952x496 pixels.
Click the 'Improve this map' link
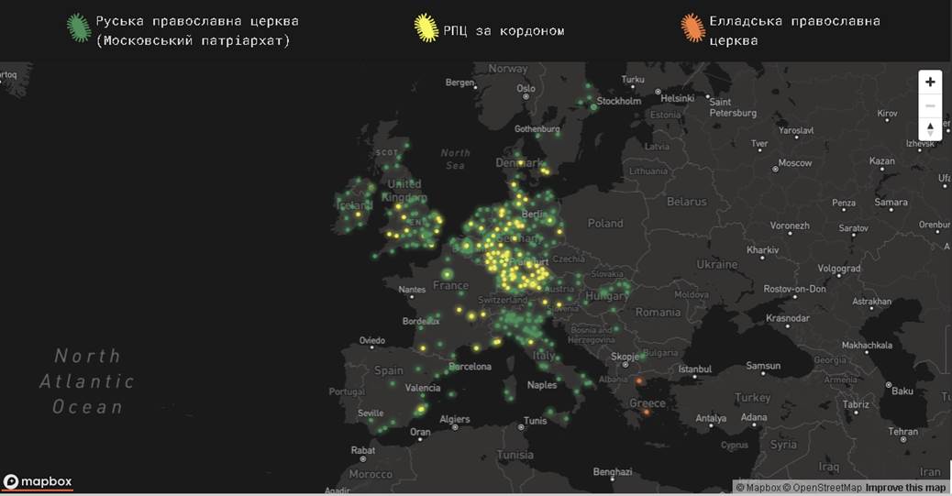tap(904, 488)
